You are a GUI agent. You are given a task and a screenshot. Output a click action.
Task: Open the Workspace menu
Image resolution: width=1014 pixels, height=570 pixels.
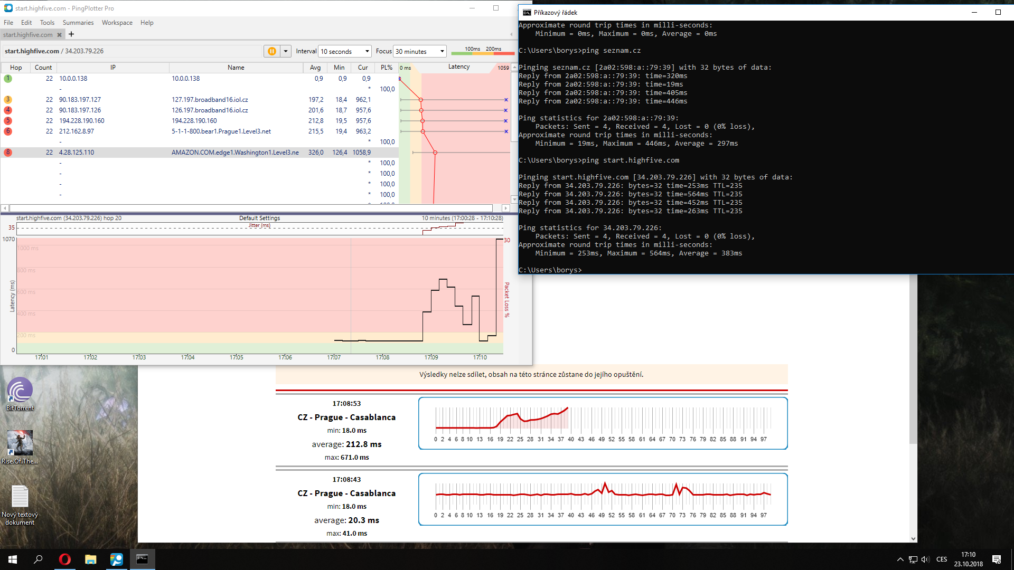click(x=117, y=23)
